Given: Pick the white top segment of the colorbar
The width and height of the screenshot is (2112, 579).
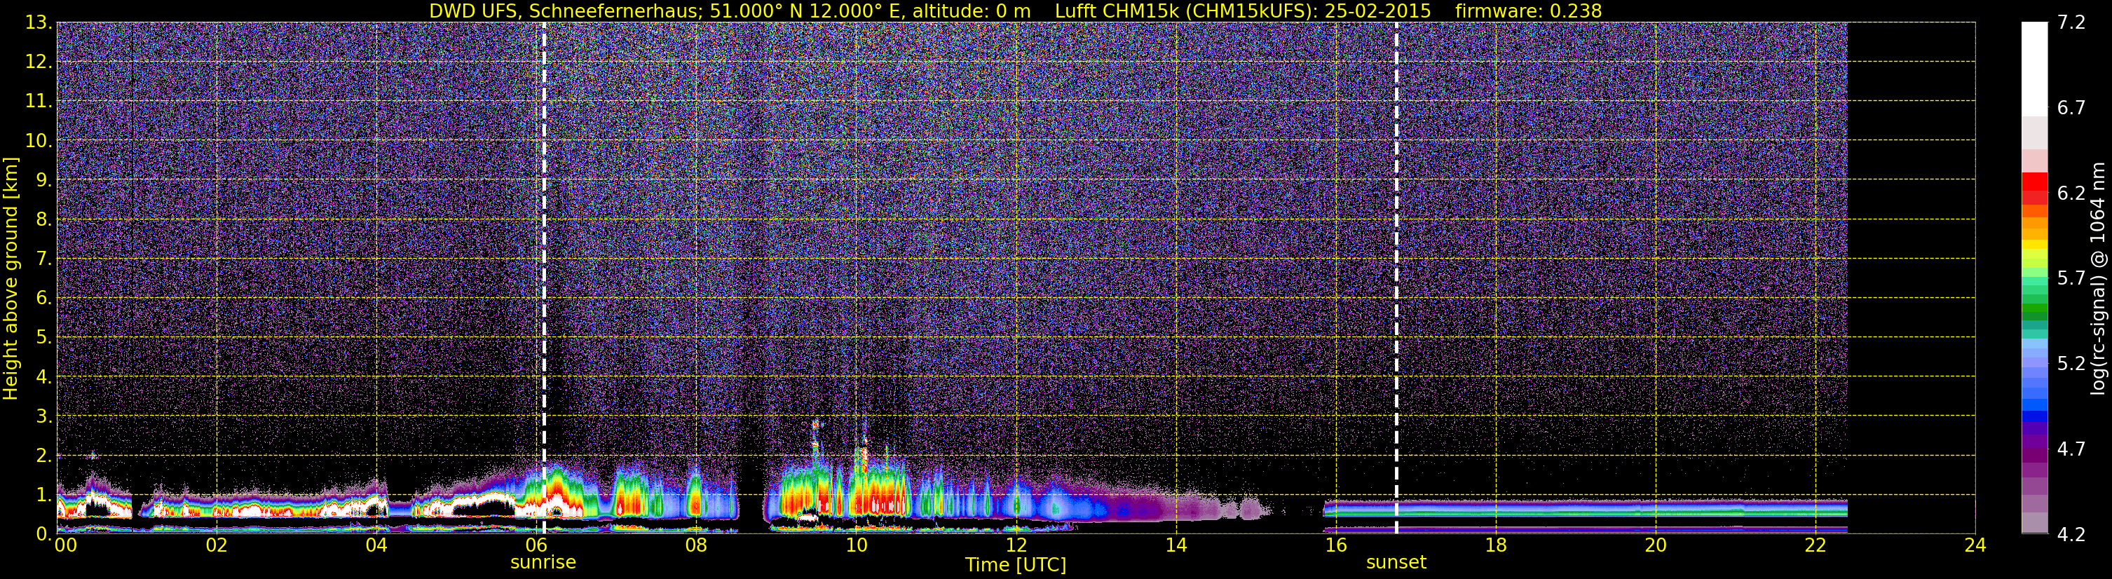Looking at the screenshot, I should [x=2034, y=69].
